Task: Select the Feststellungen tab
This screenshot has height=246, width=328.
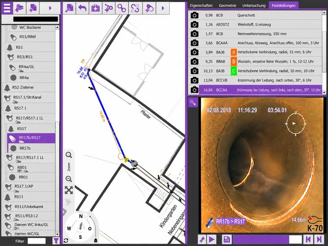Action: click(283, 6)
